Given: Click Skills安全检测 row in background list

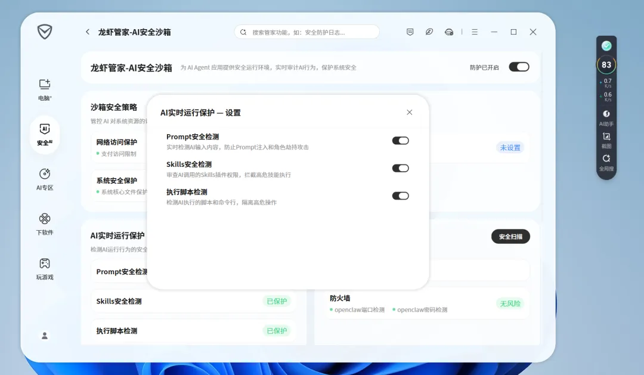Looking at the screenshot, I should pyautogui.click(x=194, y=301).
